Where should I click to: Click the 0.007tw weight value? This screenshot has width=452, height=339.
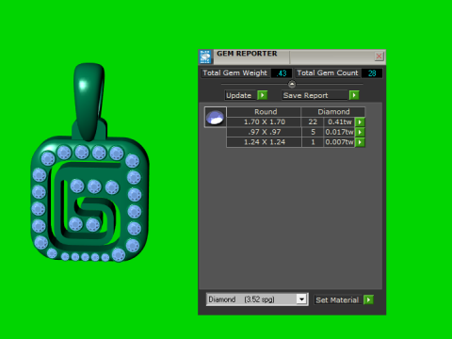pos(340,142)
